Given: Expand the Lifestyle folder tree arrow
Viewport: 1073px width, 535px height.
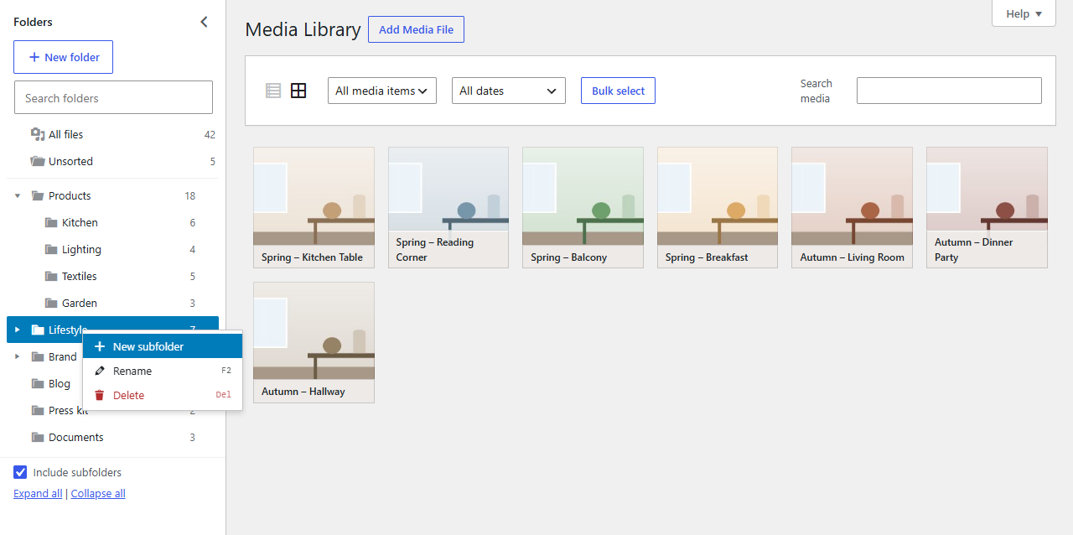Looking at the screenshot, I should click(18, 330).
